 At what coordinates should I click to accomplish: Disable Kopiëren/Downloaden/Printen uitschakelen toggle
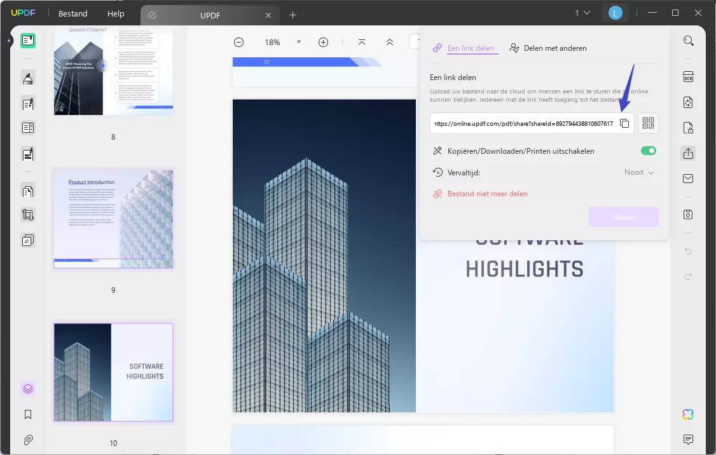(648, 151)
